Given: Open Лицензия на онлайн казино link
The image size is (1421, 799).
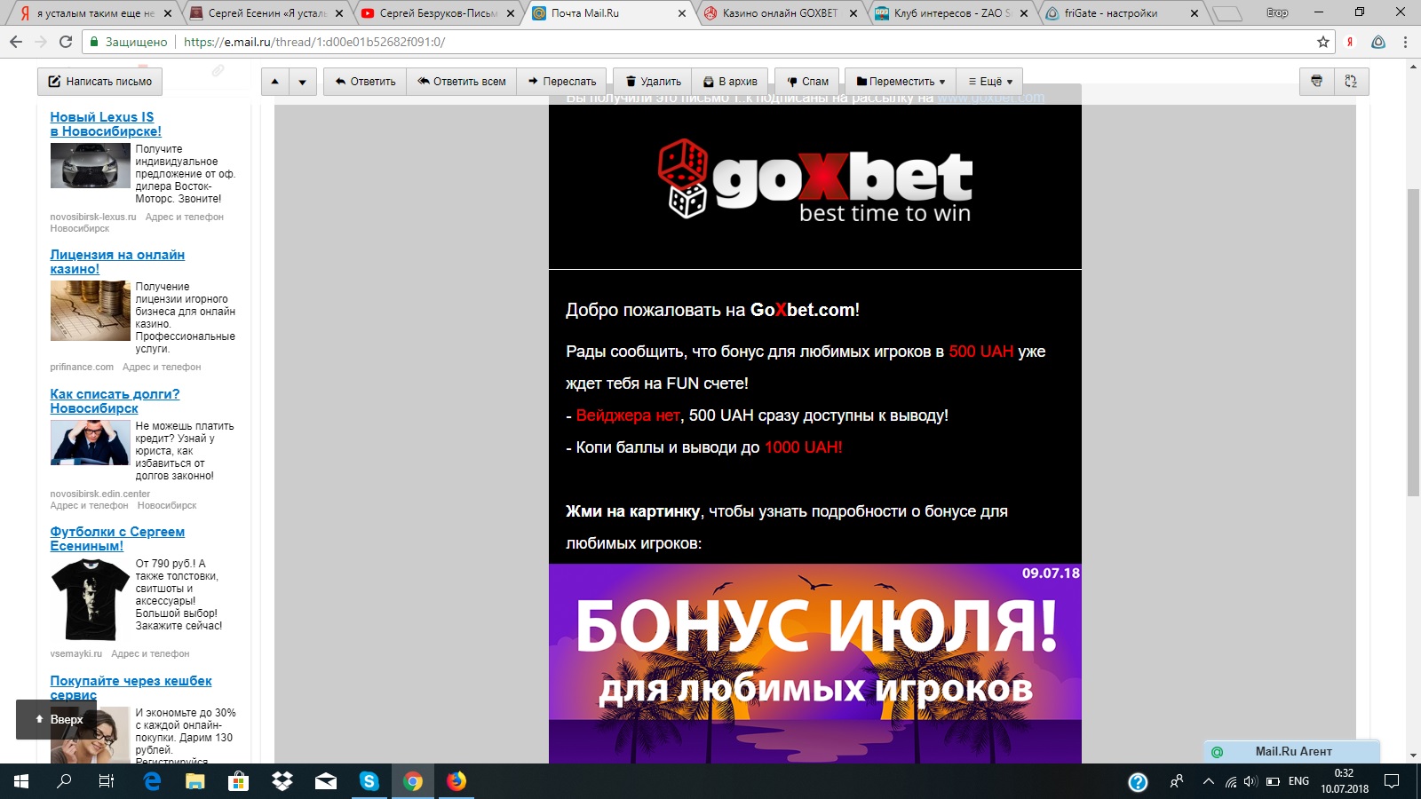Looking at the screenshot, I should click(117, 262).
